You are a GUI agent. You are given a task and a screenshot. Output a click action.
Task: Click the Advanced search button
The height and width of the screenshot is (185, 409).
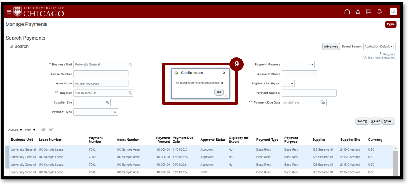[x=331, y=46]
